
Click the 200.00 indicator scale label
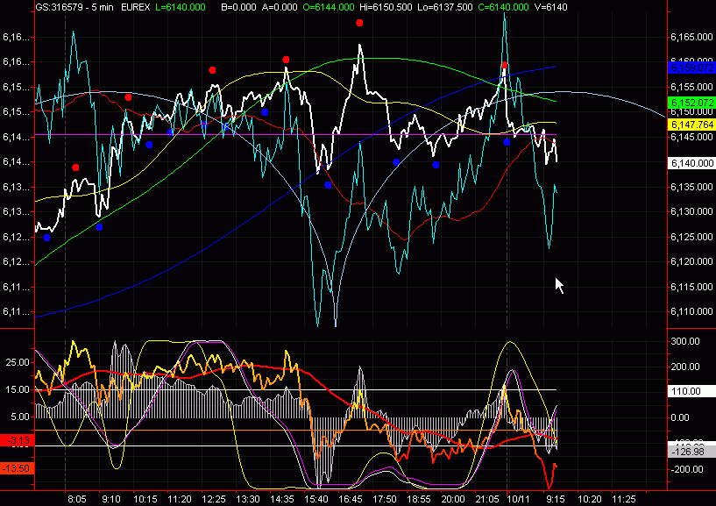[x=685, y=367]
